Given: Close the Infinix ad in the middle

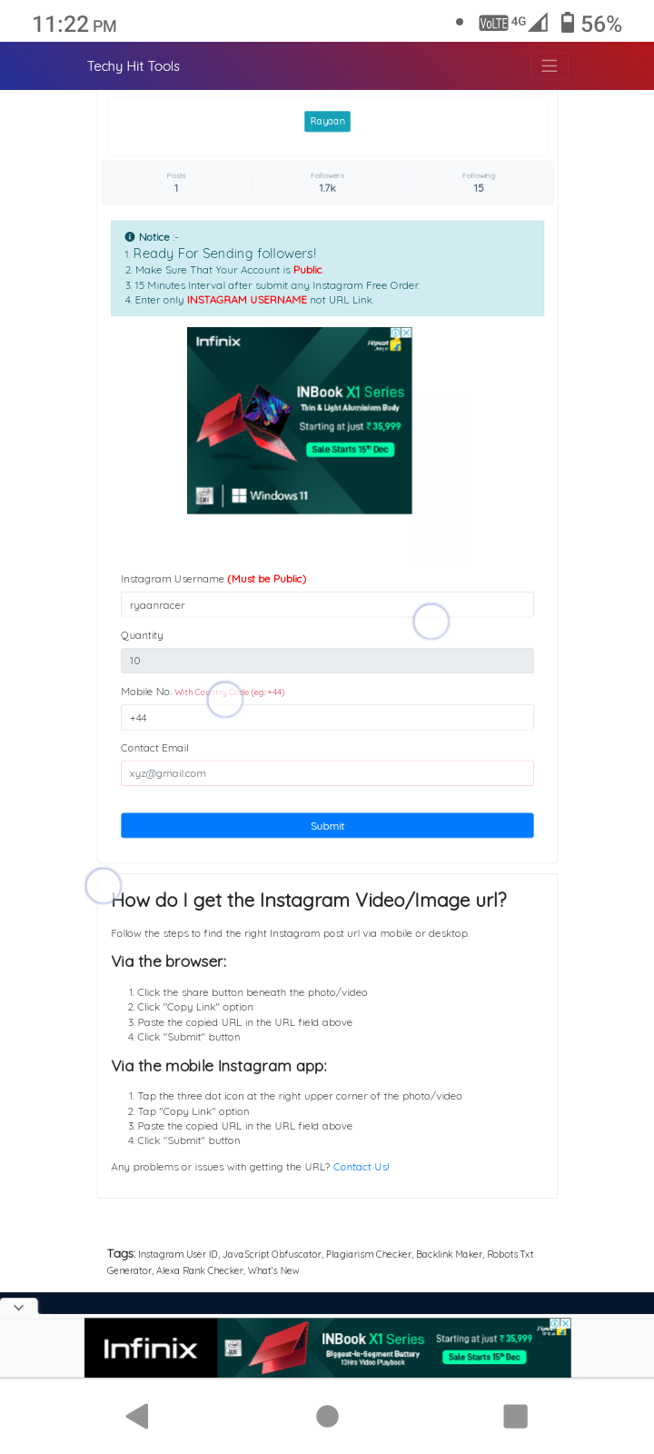Looking at the screenshot, I should [x=407, y=333].
